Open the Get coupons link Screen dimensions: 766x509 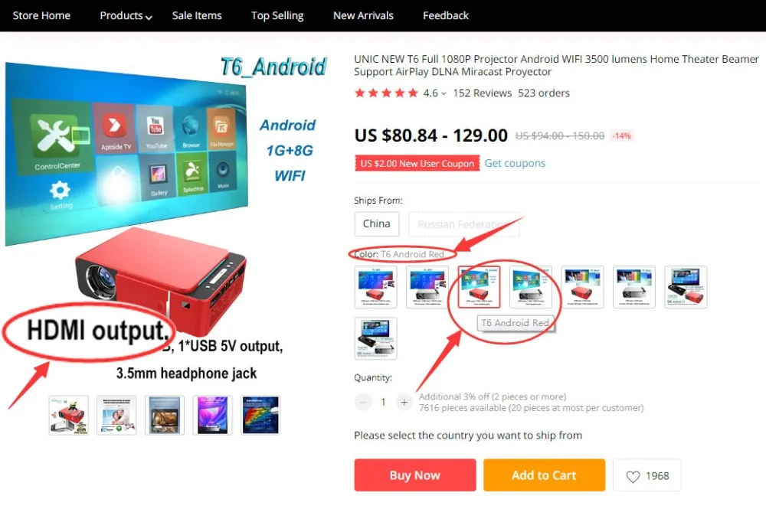pos(515,163)
